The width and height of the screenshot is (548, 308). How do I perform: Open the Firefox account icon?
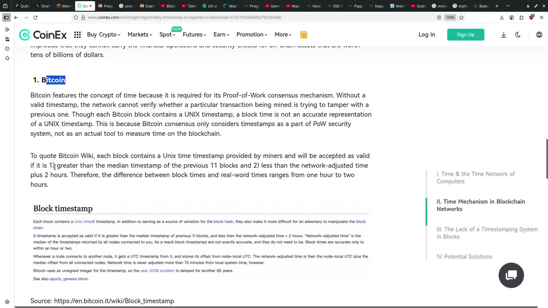[512, 18]
